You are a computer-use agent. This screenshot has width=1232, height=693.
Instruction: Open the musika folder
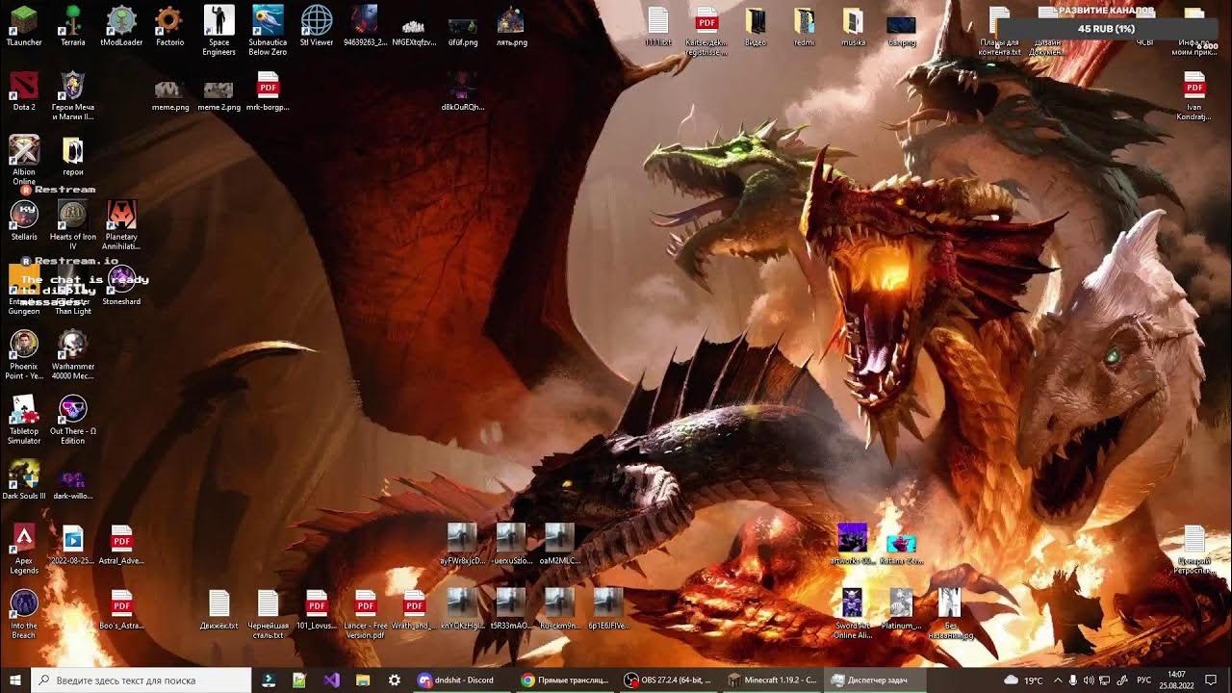[853, 26]
